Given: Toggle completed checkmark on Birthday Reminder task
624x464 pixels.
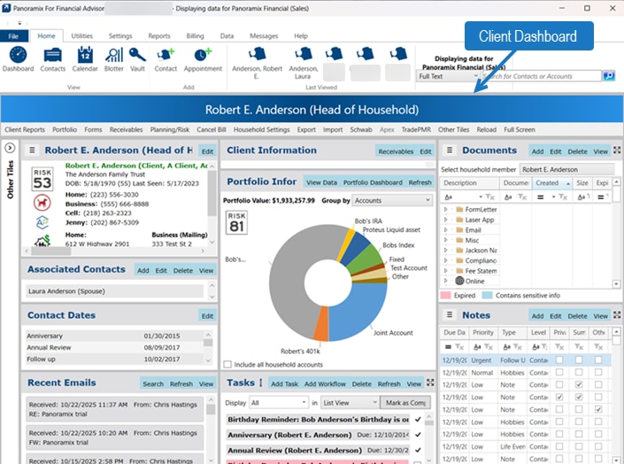Looking at the screenshot, I should coord(417,420).
